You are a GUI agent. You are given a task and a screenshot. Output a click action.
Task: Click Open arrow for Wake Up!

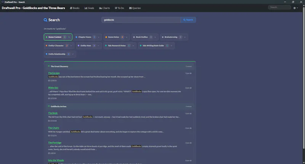click(x=188, y=88)
